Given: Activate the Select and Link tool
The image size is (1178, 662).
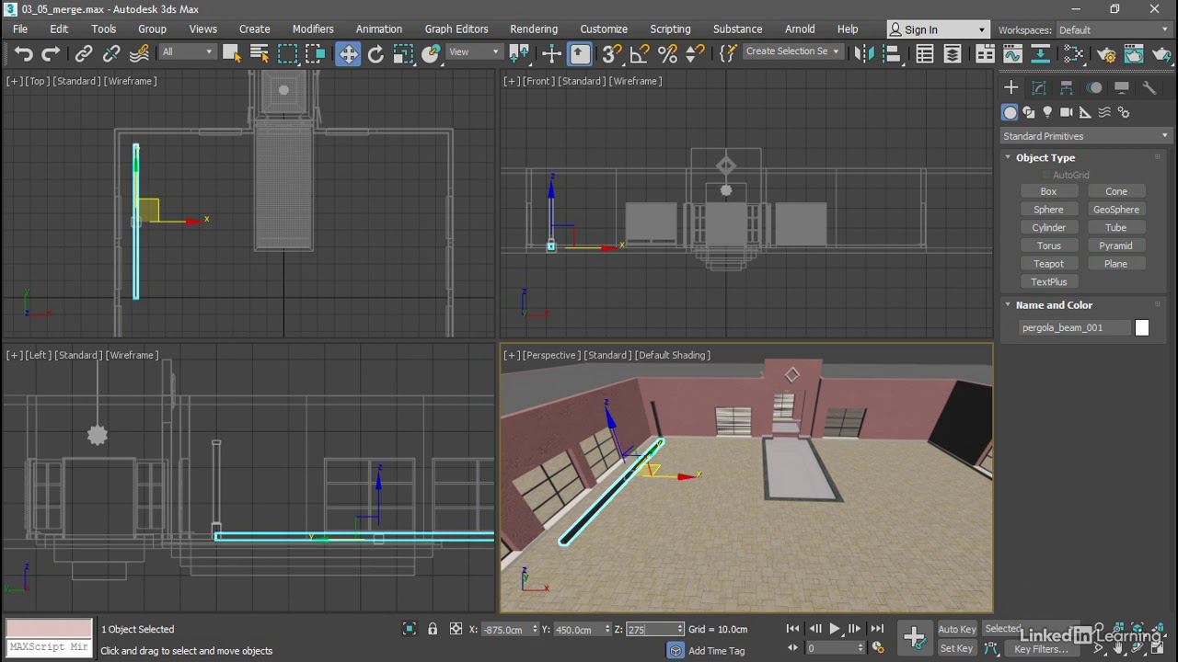Looking at the screenshot, I should tap(84, 54).
